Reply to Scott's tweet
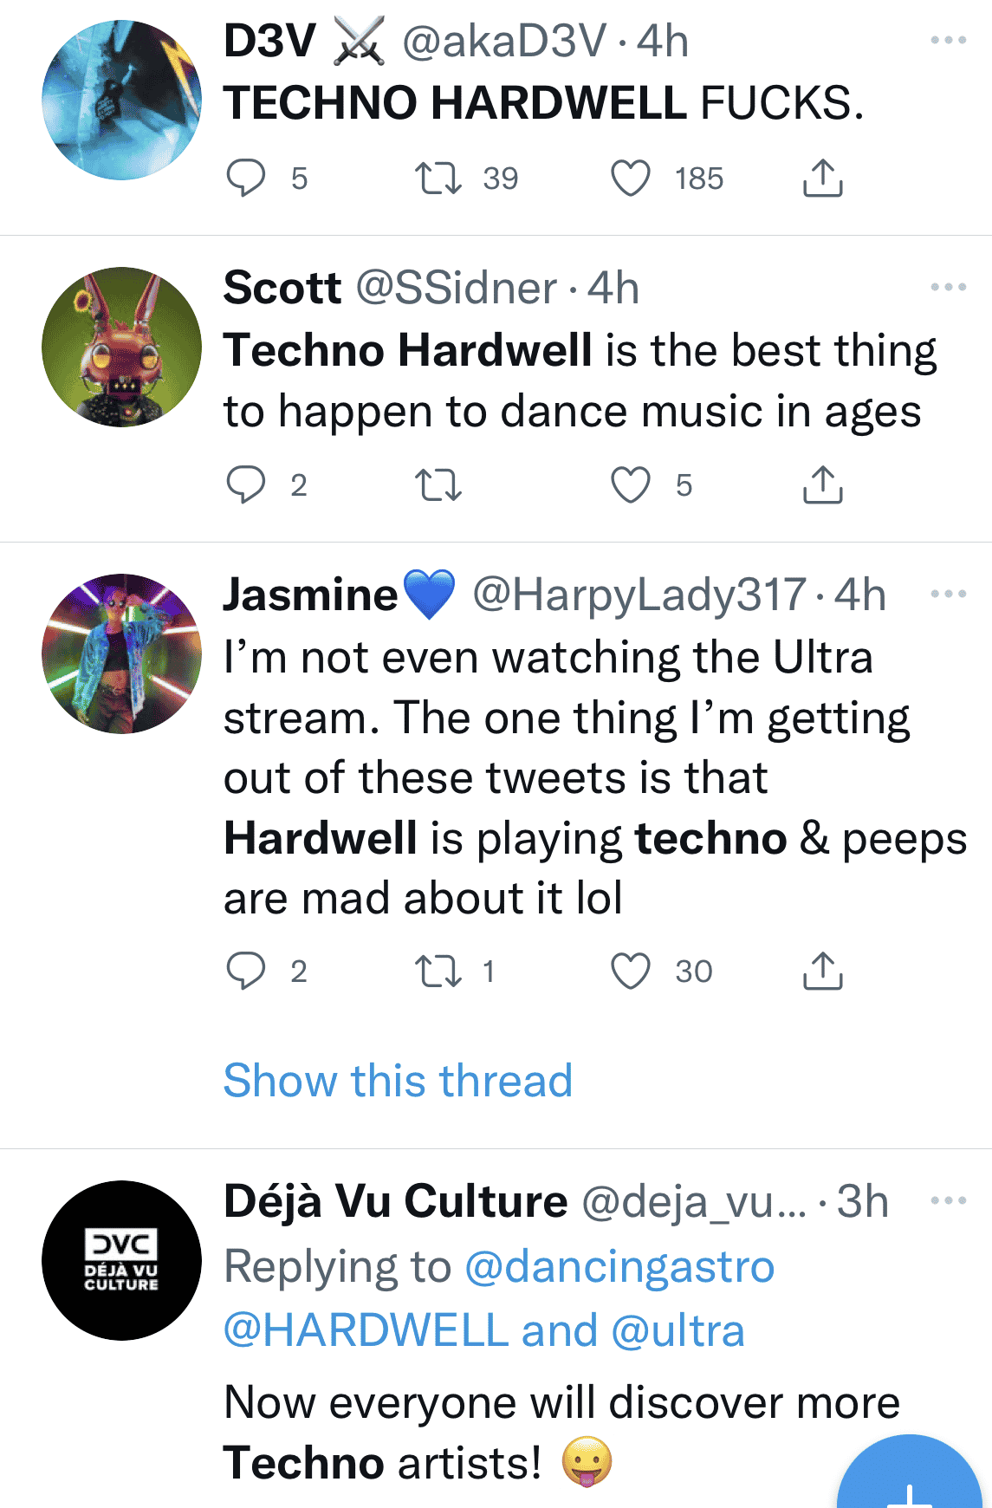 tap(246, 485)
